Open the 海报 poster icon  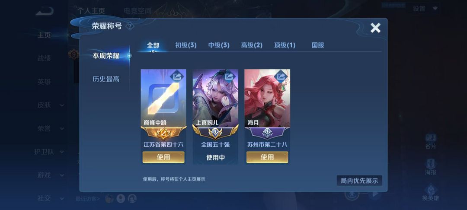[x=431, y=167]
